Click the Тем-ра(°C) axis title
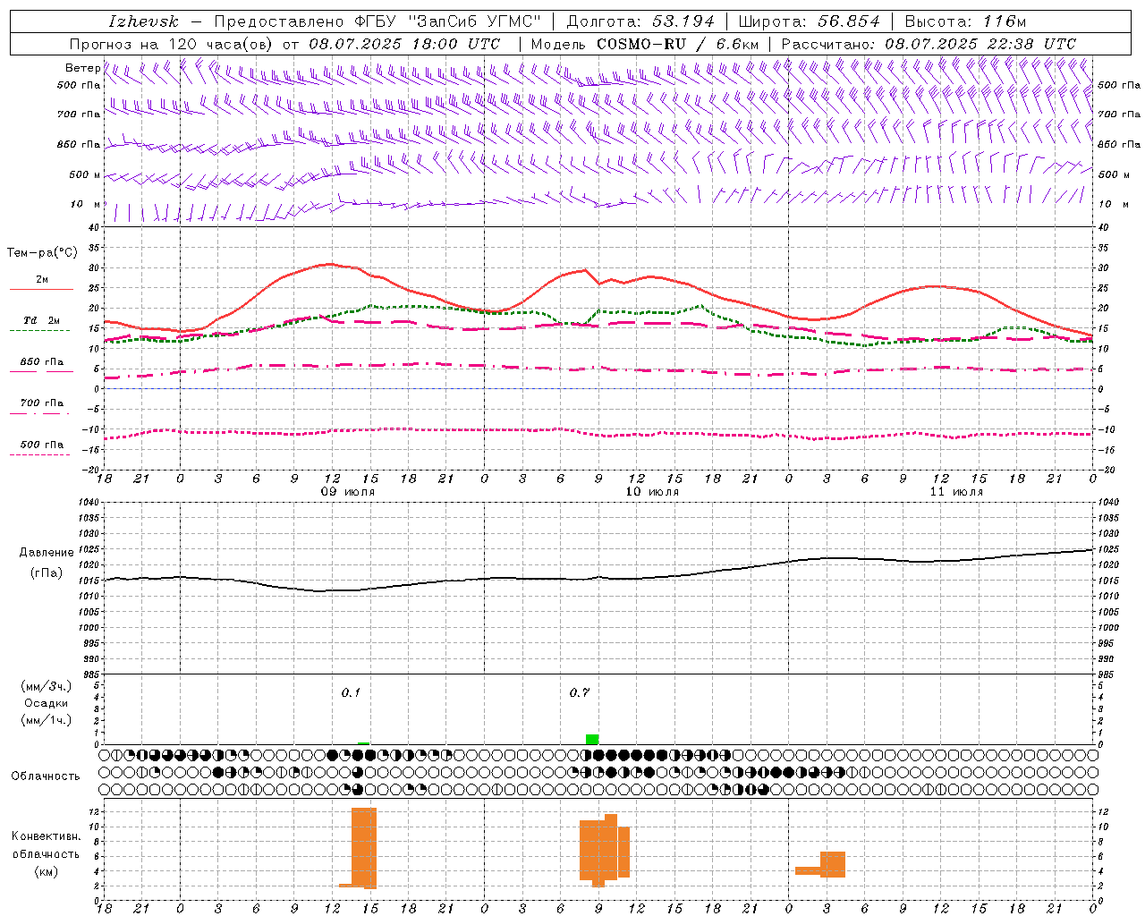 coord(42,253)
